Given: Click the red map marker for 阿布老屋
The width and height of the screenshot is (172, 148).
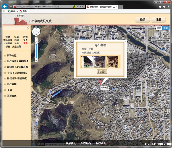Looking at the screenshot, I should [x=100, y=82].
